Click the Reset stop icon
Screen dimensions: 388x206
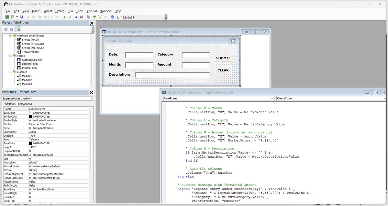point(76,17)
